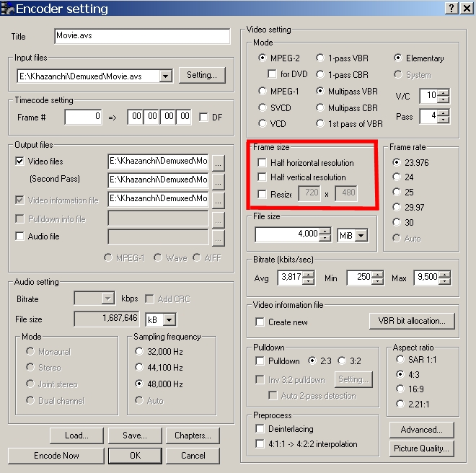
Task: Check the Resize checkbox
Action: point(262,194)
